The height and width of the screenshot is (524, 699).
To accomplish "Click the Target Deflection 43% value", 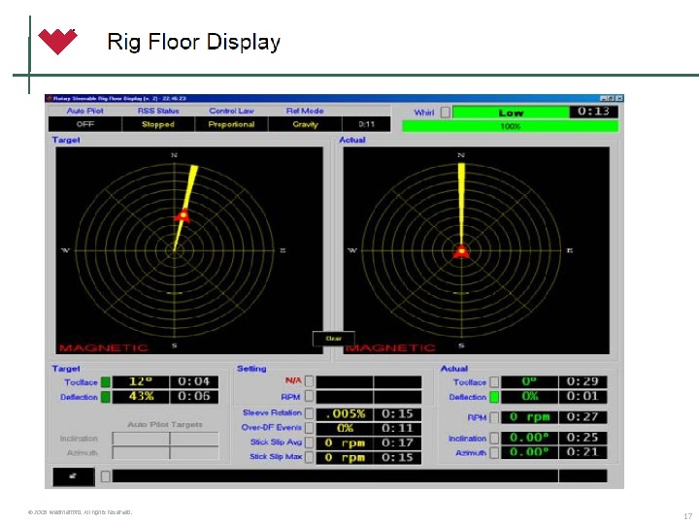I will tap(141, 397).
